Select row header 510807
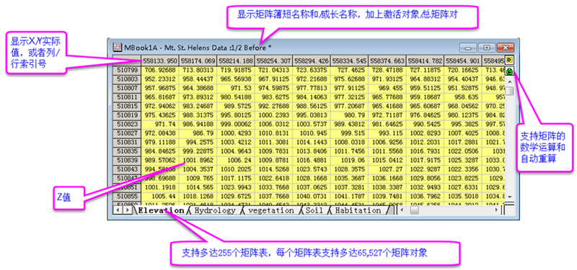Image resolution: width=577 pixels, height=270 pixels. coord(127,88)
